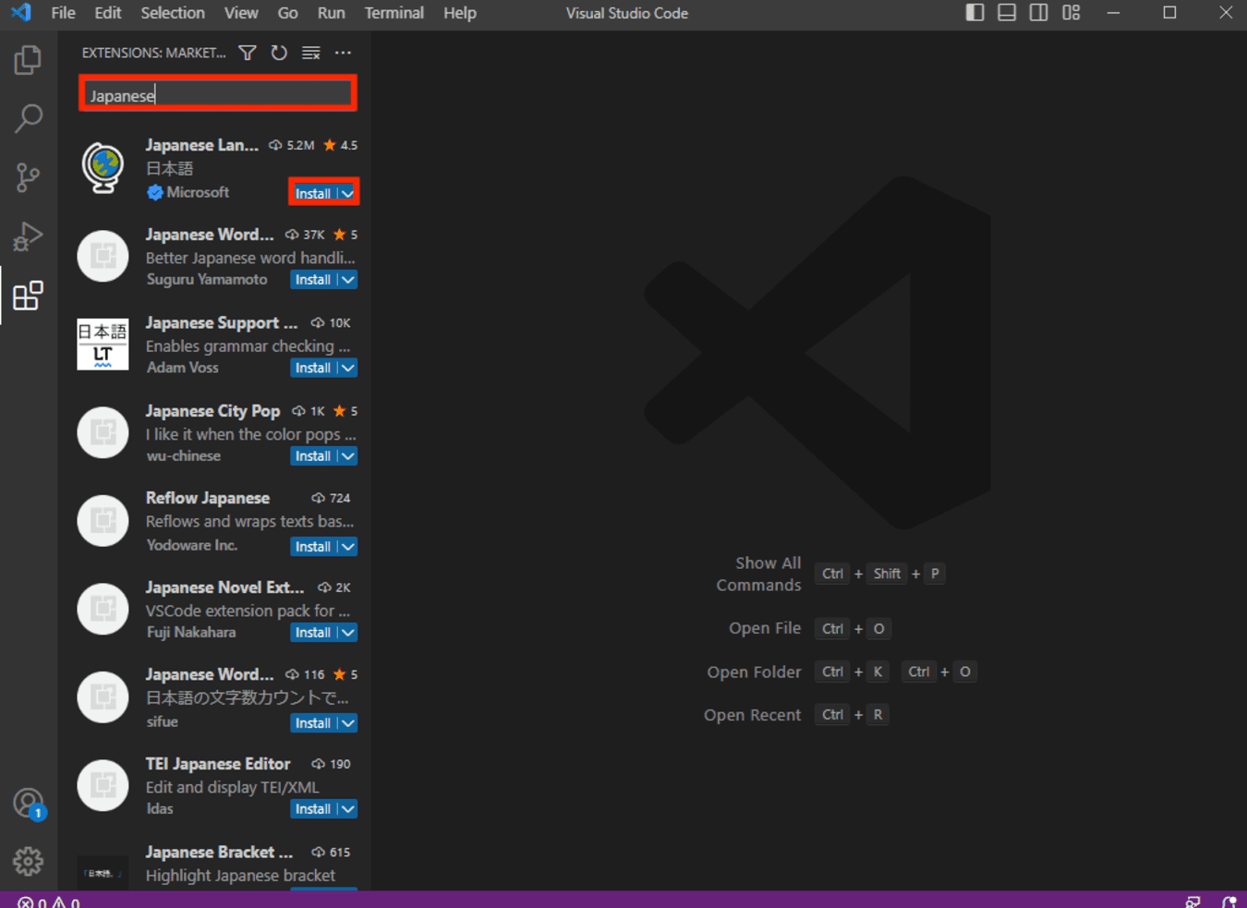Expand install dropdown for Reflow Japanese
The width and height of the screenshot is (1247, 908).
[347, 547]
